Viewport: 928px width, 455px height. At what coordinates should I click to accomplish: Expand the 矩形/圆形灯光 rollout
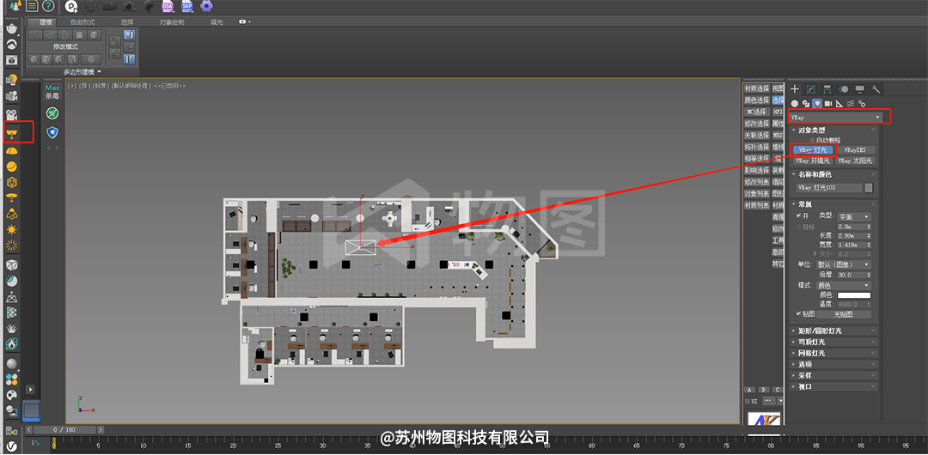click(821, 331)
